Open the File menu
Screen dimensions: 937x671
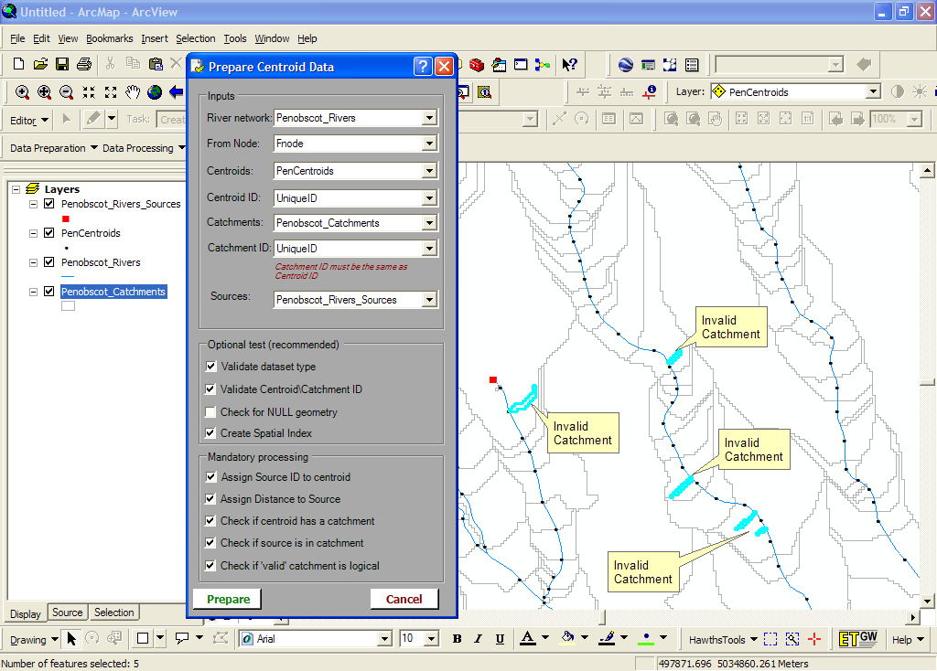click(17, 38)
